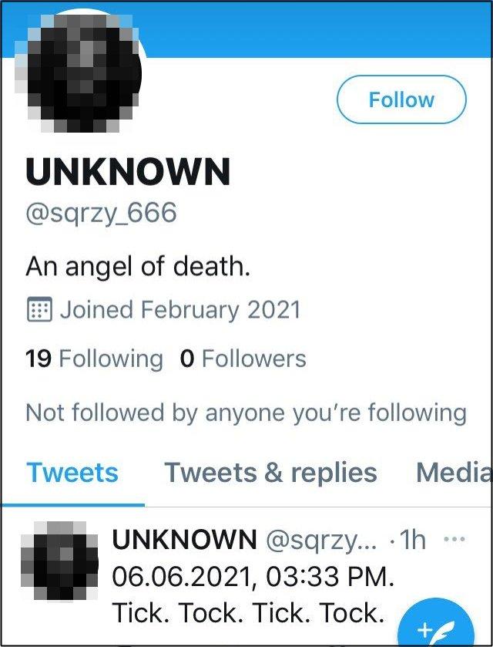Open the tweet's three-dot more options menu

coord(454,539)
